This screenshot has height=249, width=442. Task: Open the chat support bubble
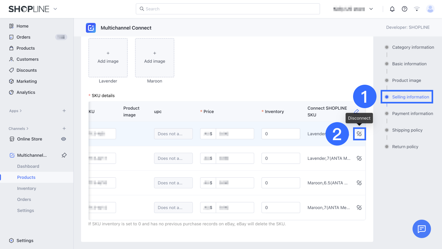(421, 229)
